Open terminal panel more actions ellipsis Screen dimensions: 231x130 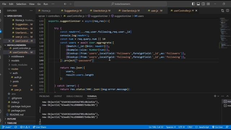[222, 96]
